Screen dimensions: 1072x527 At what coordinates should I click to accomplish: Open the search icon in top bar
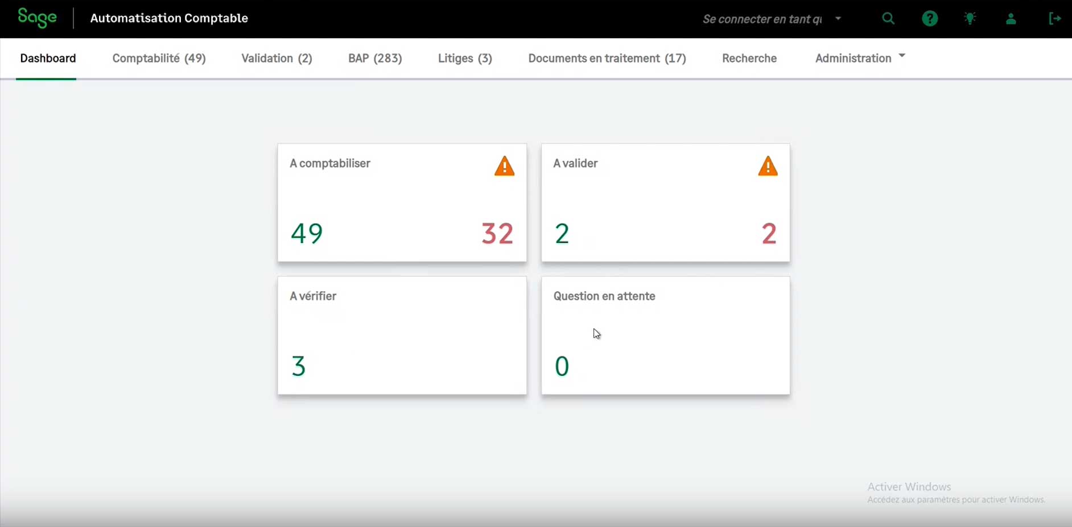pyautogui.click(x=889, y=18)
